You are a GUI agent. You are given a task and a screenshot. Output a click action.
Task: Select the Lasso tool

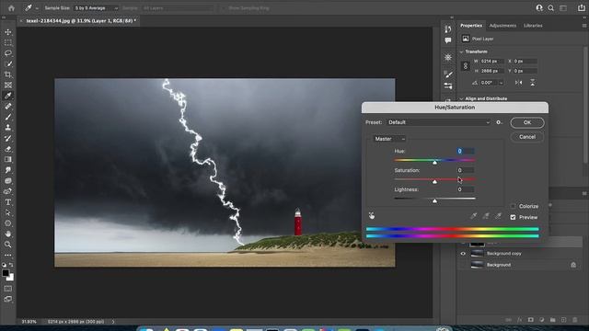8,53
